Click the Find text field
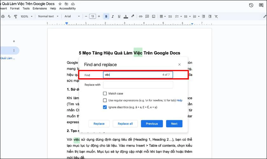The height and width of the screenshot is (159, 267). coord(138,75)
